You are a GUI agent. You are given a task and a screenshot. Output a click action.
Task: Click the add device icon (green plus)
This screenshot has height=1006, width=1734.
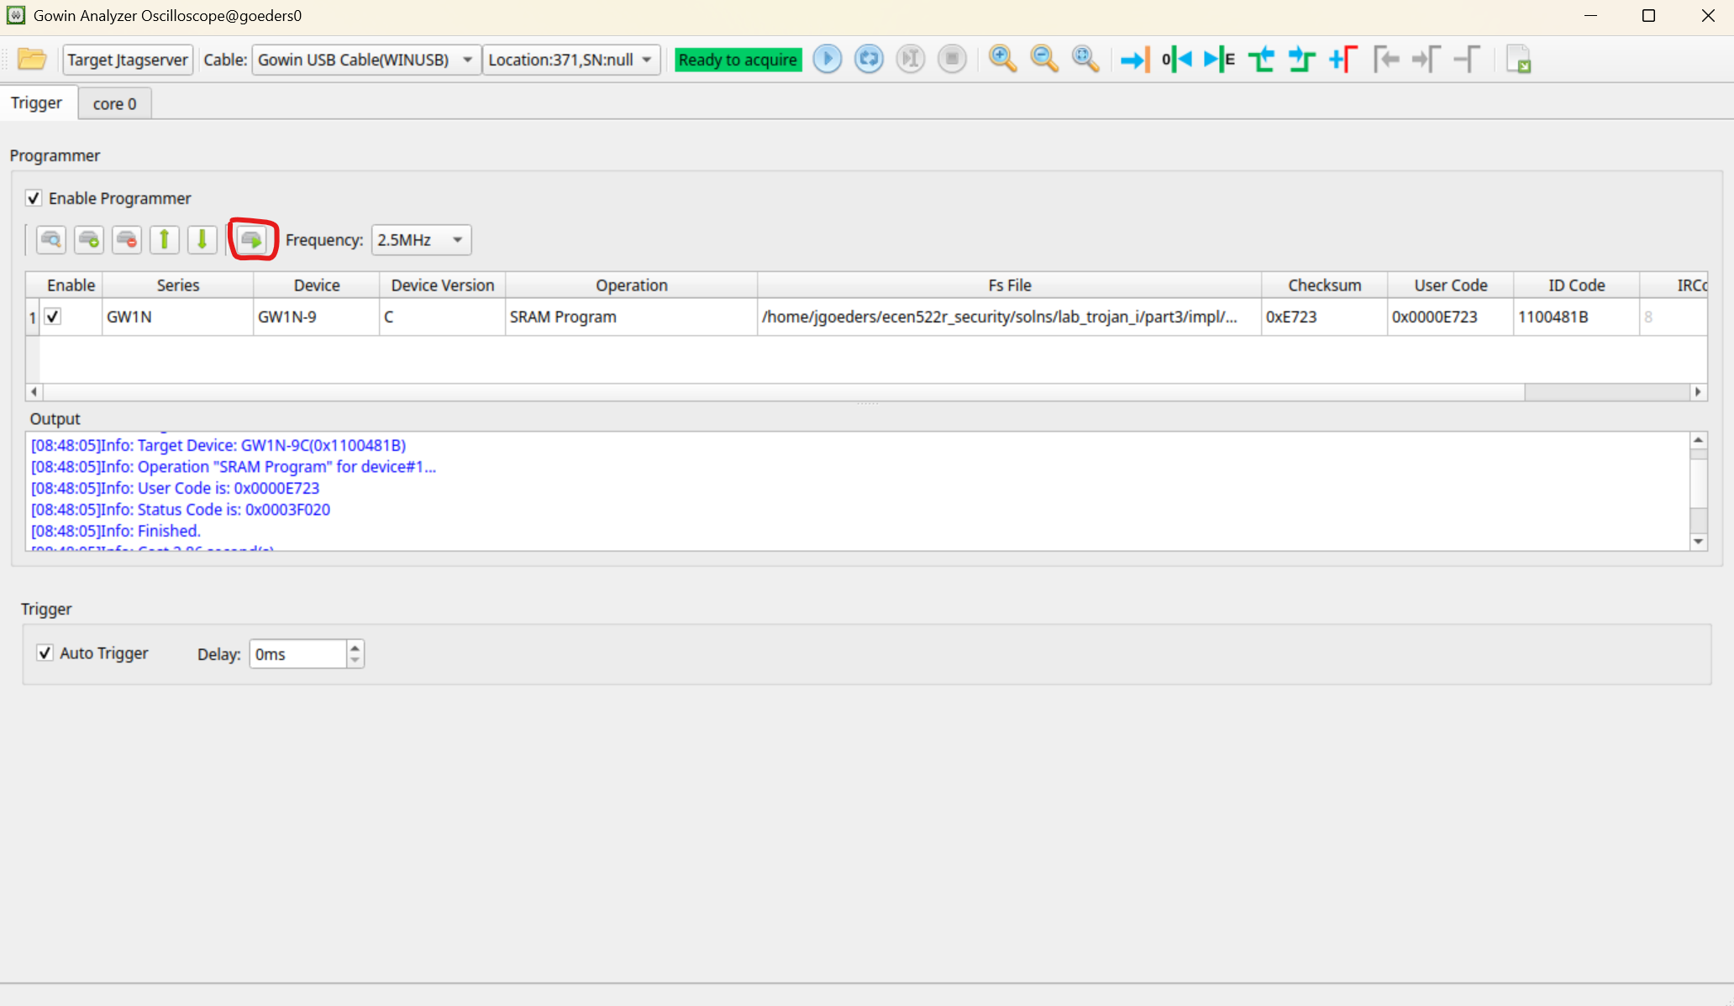click(x=89, y=240)
